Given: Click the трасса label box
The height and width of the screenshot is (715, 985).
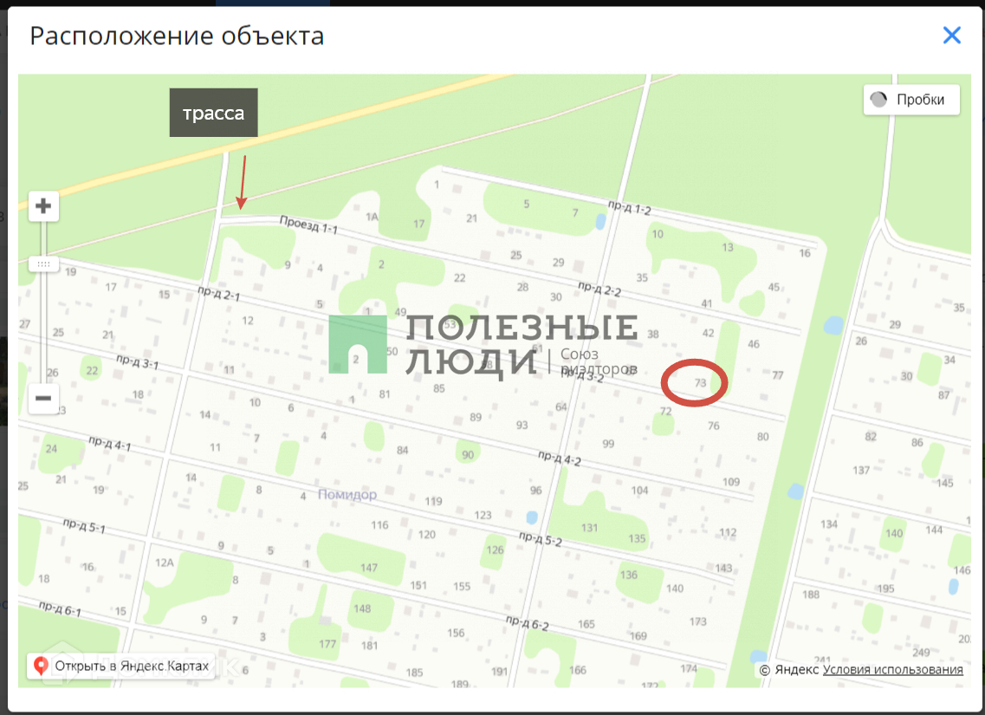Looking at the screenshot, I should pyautogui.click(x=214, y=113).
